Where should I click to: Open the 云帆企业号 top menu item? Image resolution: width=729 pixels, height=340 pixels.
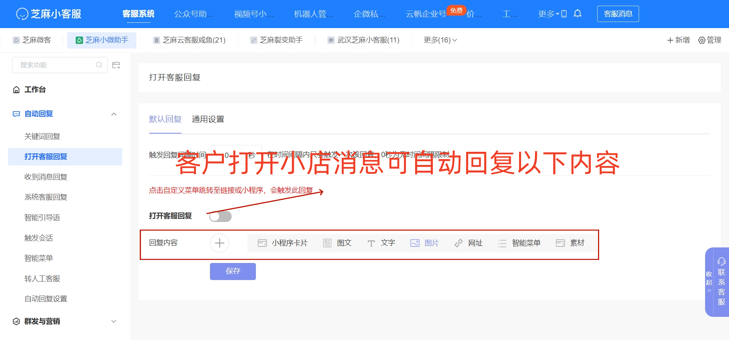coord(426,14)
